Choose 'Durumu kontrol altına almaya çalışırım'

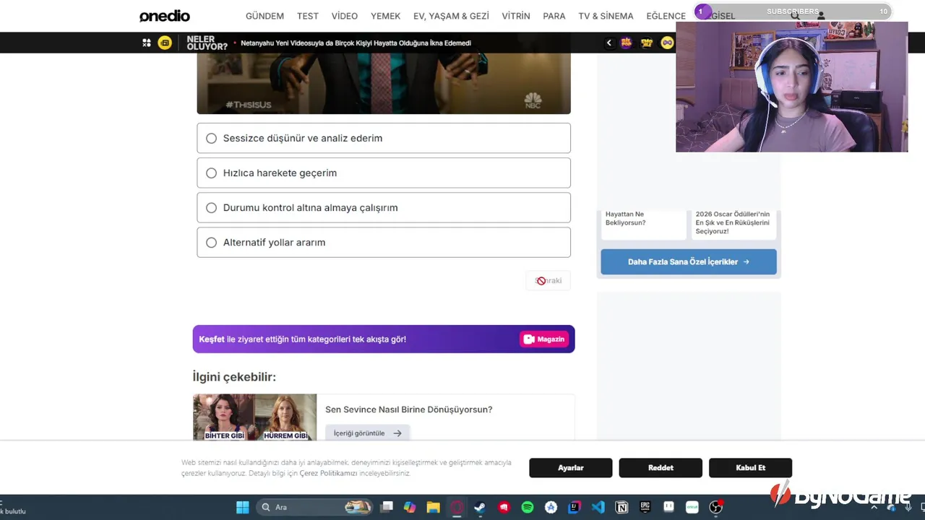point(384,207)
